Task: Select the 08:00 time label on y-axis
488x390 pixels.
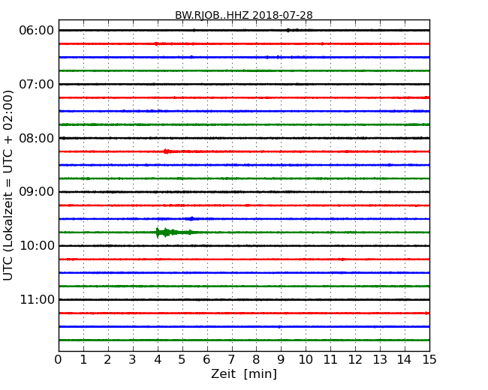Action: coord(37,138)
